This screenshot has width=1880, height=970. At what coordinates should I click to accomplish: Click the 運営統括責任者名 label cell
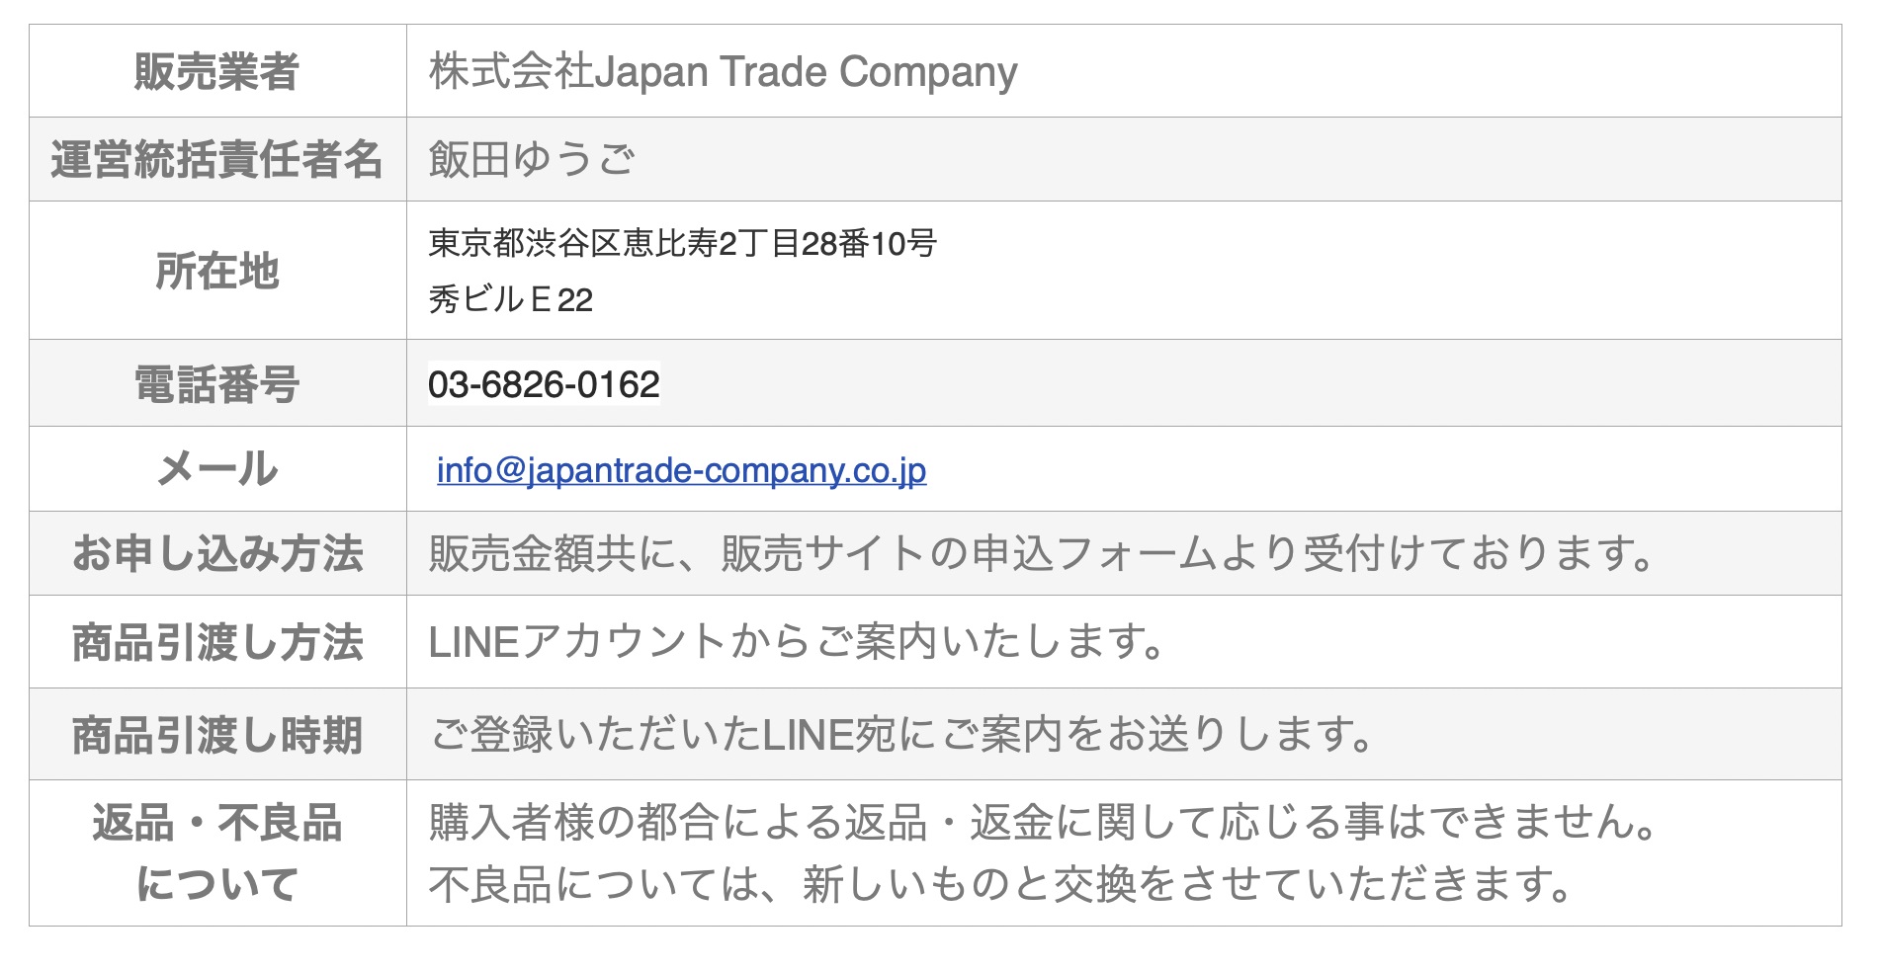(217, 159)
